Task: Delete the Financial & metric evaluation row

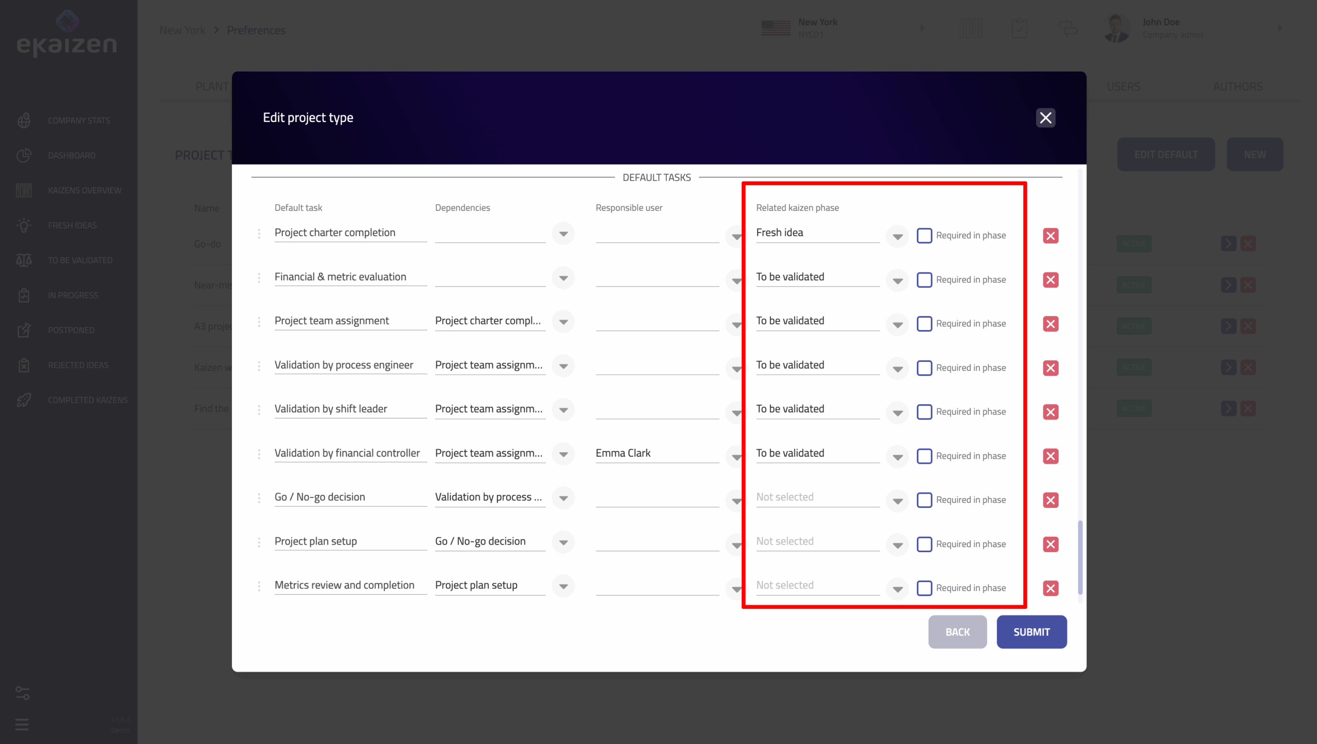Action: point(1050,280)
